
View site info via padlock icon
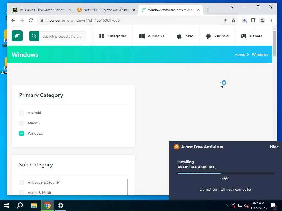[42, 20]
